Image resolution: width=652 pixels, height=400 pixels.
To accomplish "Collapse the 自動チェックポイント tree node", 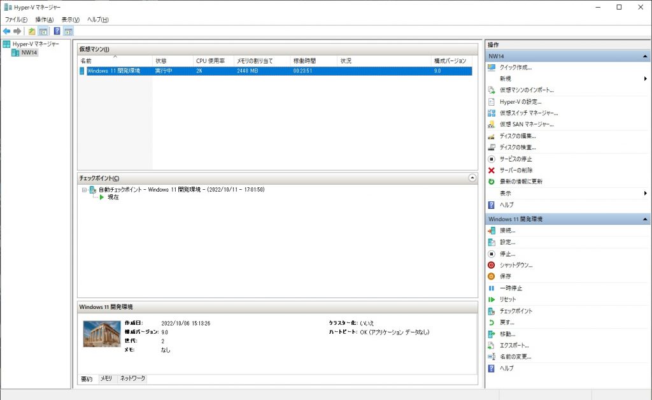I will pyautogui.click(x=85, y=190).
